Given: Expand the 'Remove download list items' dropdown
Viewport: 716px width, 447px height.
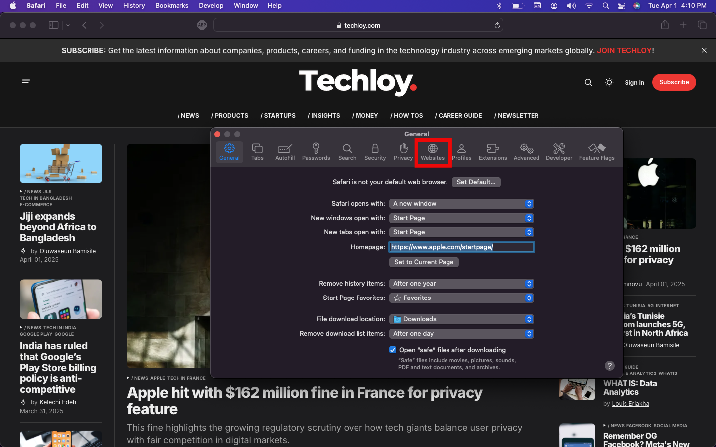Looking at the screenshot, I should pyautogui.click(x=461, y=334).
